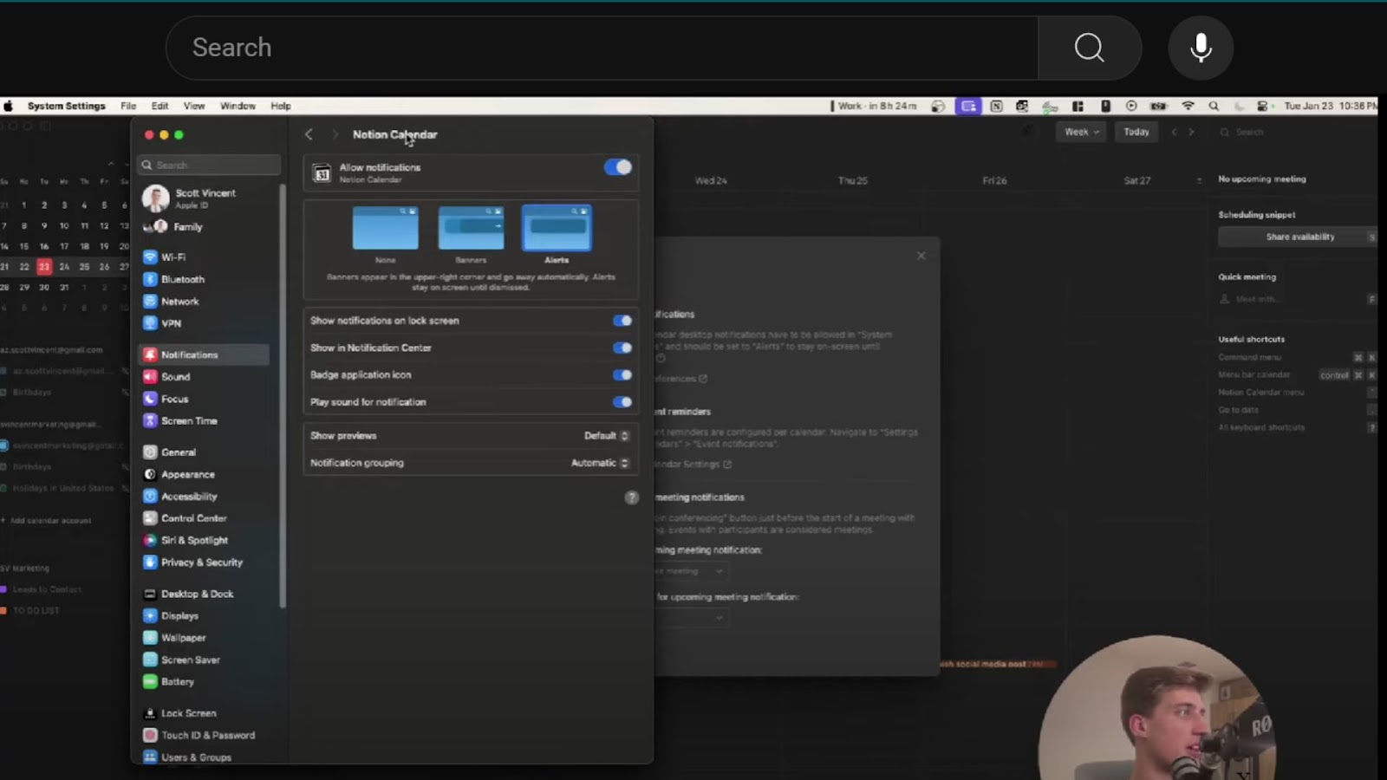Click the System Settings search field
This screenshot has width=1387, height=780.
tap(209, 165)
